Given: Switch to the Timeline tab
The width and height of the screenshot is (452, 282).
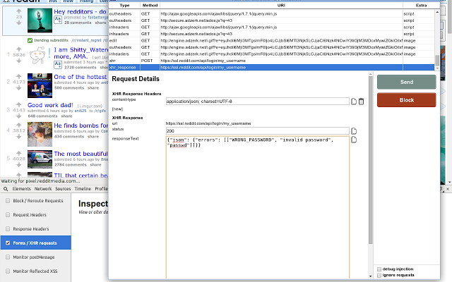Looking at the screenshot, I should coord(83,189).
